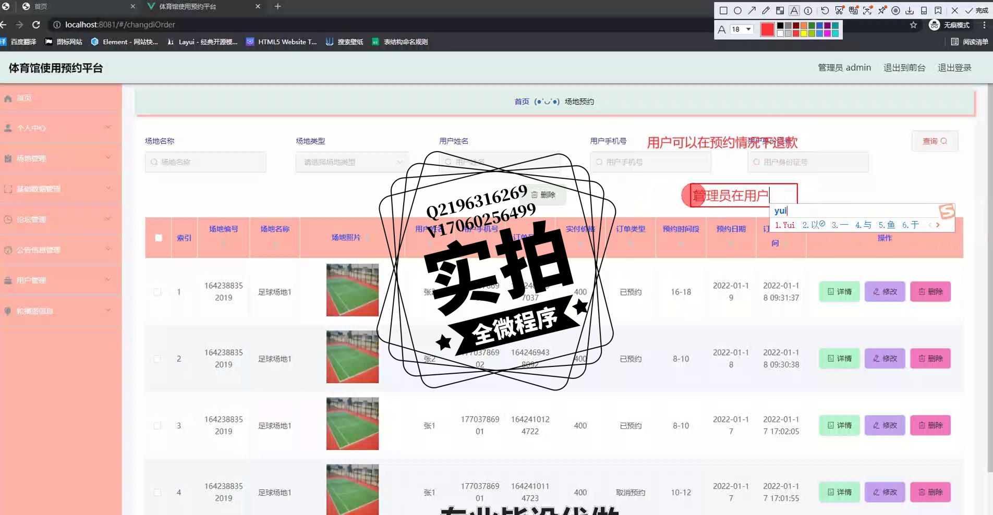Open the 请选择场地类型 dropdown
Image resolution: width=993 pixels, height=515 pixels.
pyautogui.click(x=352, y=162)
